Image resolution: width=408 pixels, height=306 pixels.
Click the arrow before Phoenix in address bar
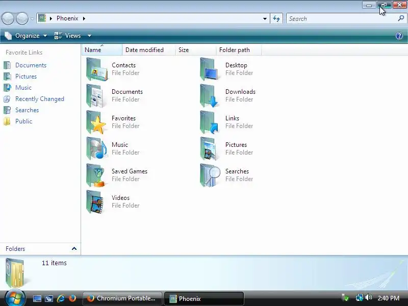[x=51, y=18]
